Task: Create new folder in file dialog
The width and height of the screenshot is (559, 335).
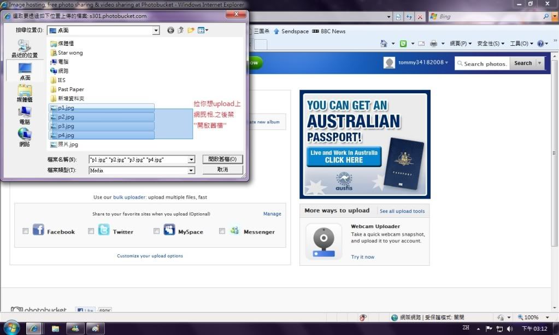Action: pos(191,31)
